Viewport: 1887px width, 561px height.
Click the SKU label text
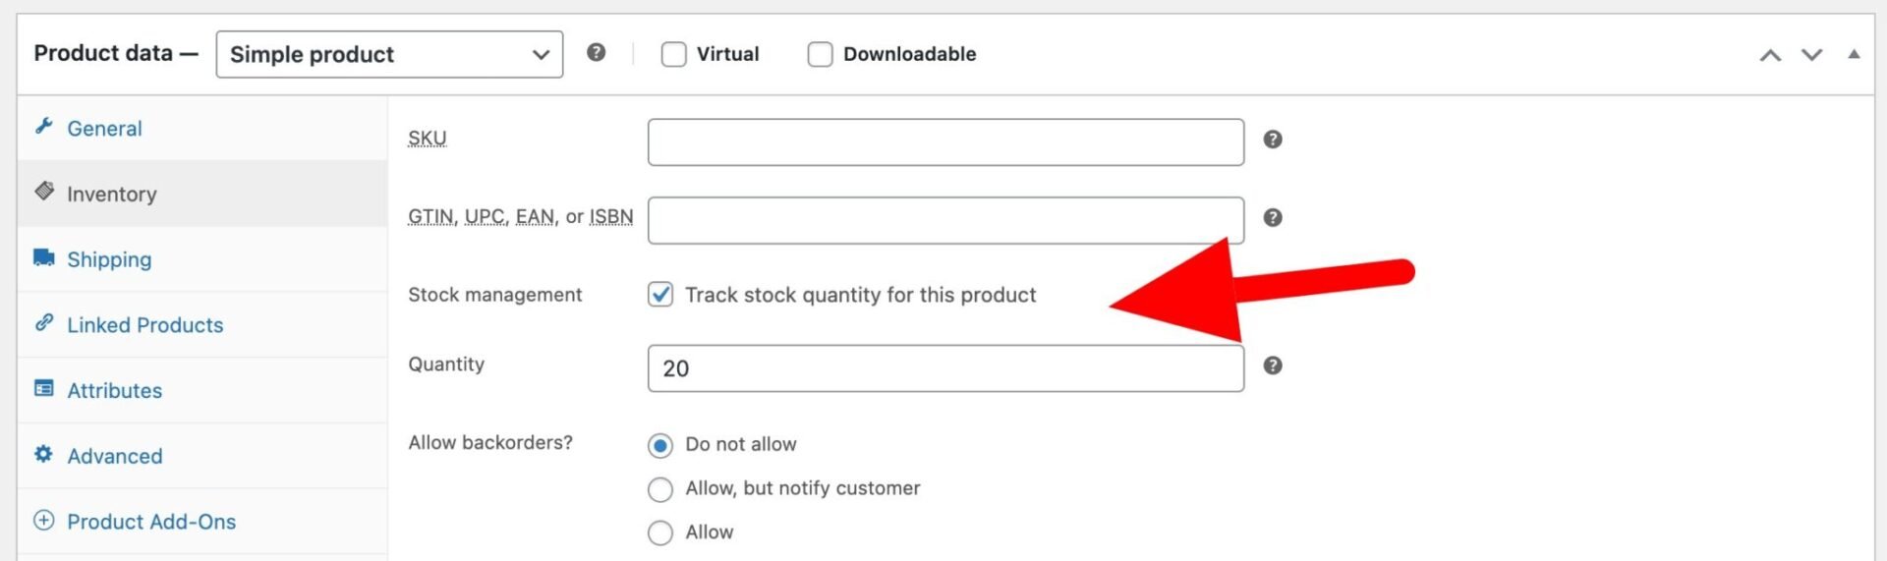427,139
